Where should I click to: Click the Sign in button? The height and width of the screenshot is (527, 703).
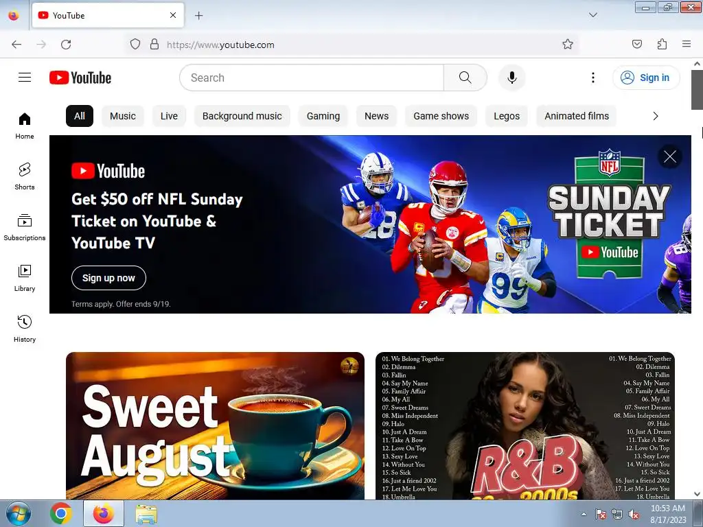coord(646,78)
